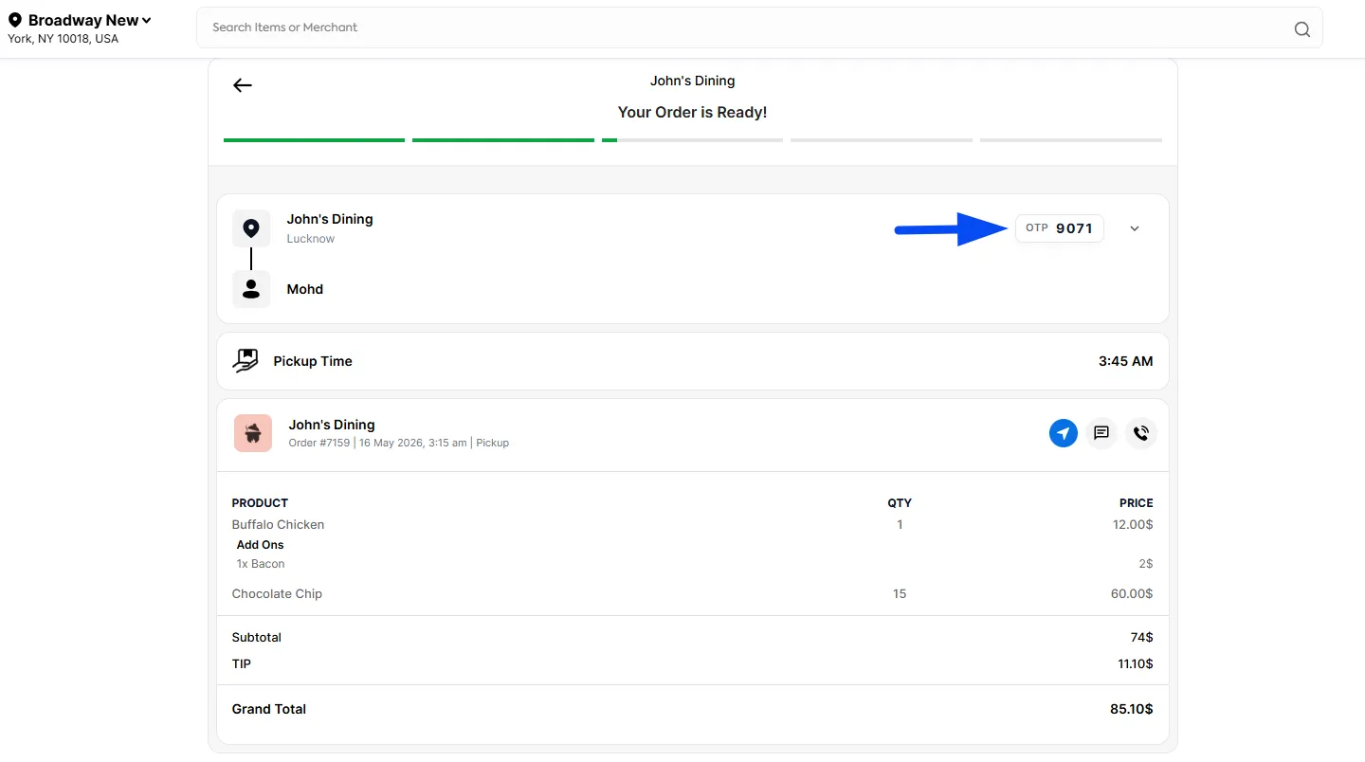Screen dimensions: 1365x762
Task: Click John's Dining merchant logo thumbnail
Action: [x=253, y=433]
